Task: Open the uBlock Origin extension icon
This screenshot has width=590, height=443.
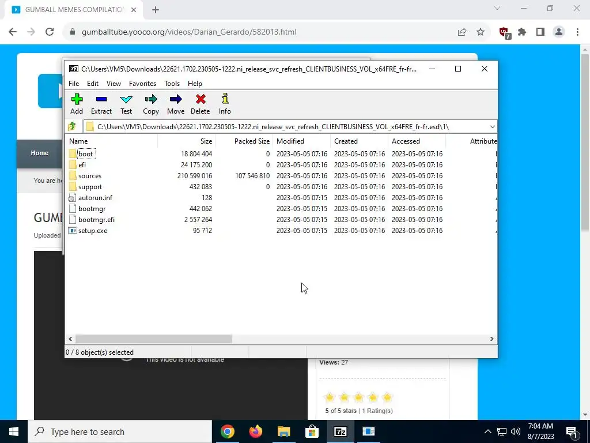Action: [505, 33]
